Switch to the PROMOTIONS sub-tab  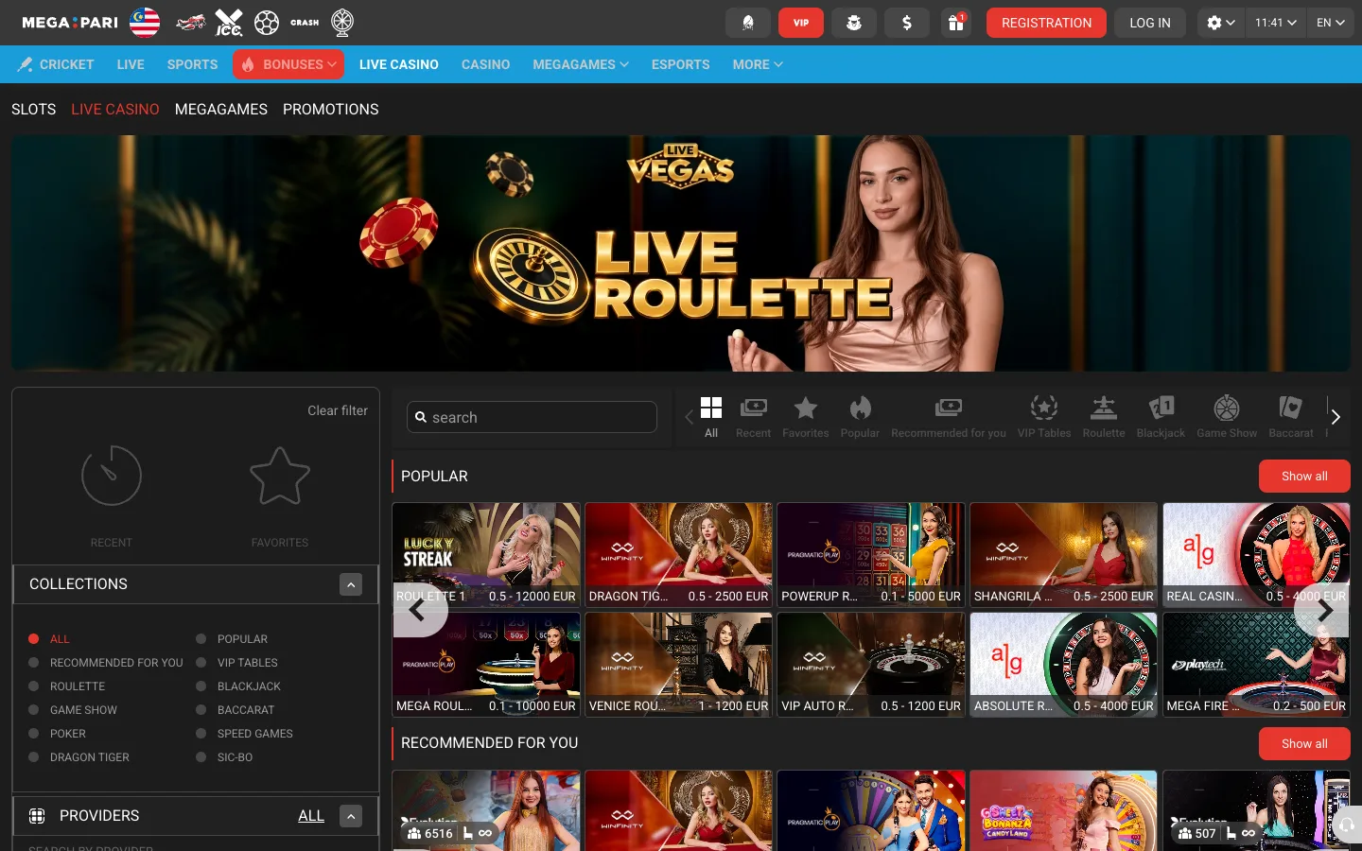(331, 110)
